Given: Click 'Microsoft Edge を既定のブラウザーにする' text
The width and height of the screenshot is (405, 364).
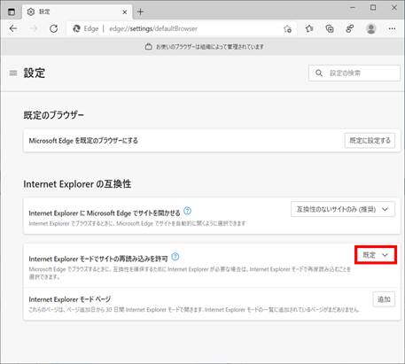Looking at the screenshot, I should (83, 141).
